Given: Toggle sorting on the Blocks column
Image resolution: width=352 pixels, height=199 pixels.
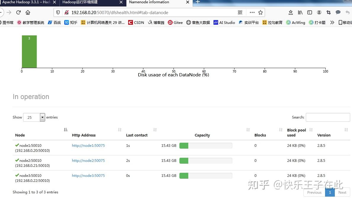Looking at the screenshot, I should tap(260, 135).
